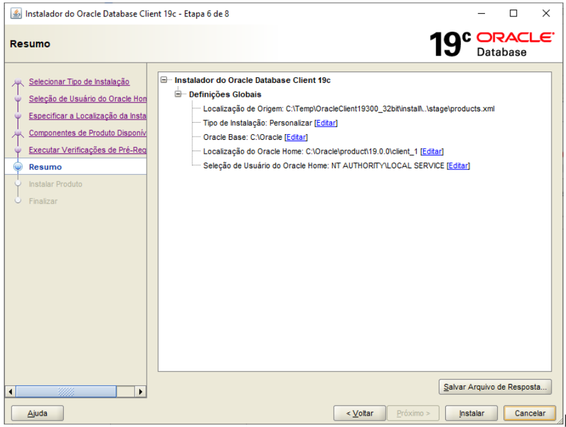Click the Tipo de Instalação: Personalizar text
The width and height of the screenshot is (566, 427).
point(257,123)
